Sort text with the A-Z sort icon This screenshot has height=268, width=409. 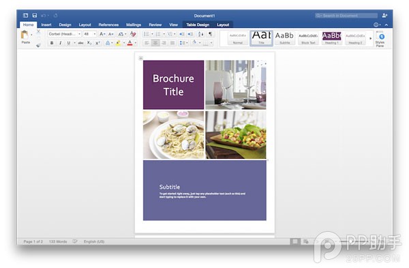(201, 34)
